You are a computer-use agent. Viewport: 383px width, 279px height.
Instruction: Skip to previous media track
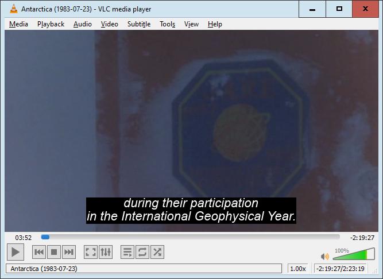39,252
